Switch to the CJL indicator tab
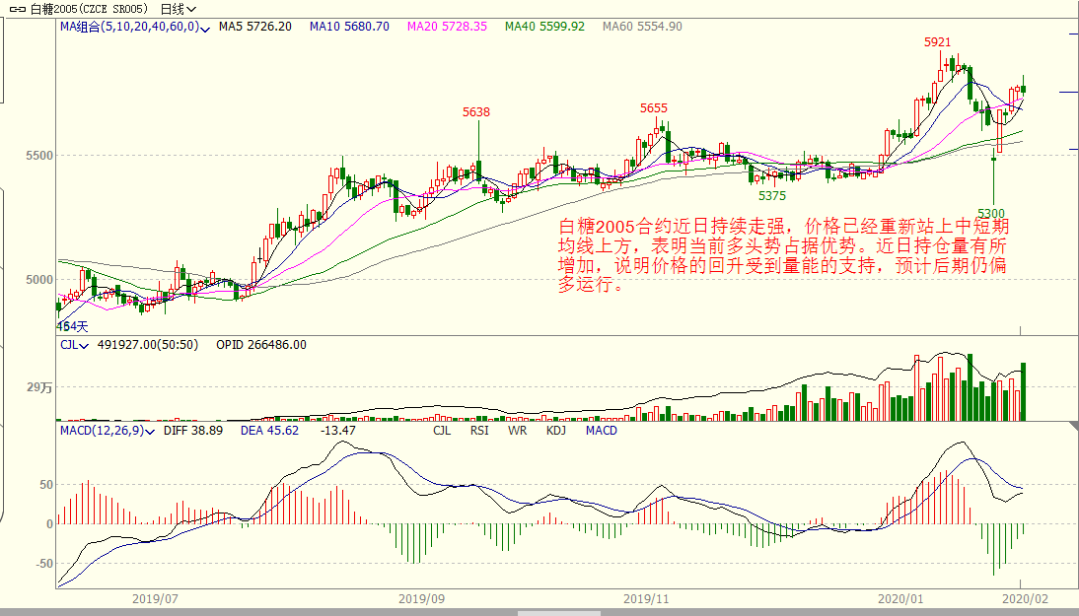The height and width of the screenshot is (616, 1079). pos(441,431)
